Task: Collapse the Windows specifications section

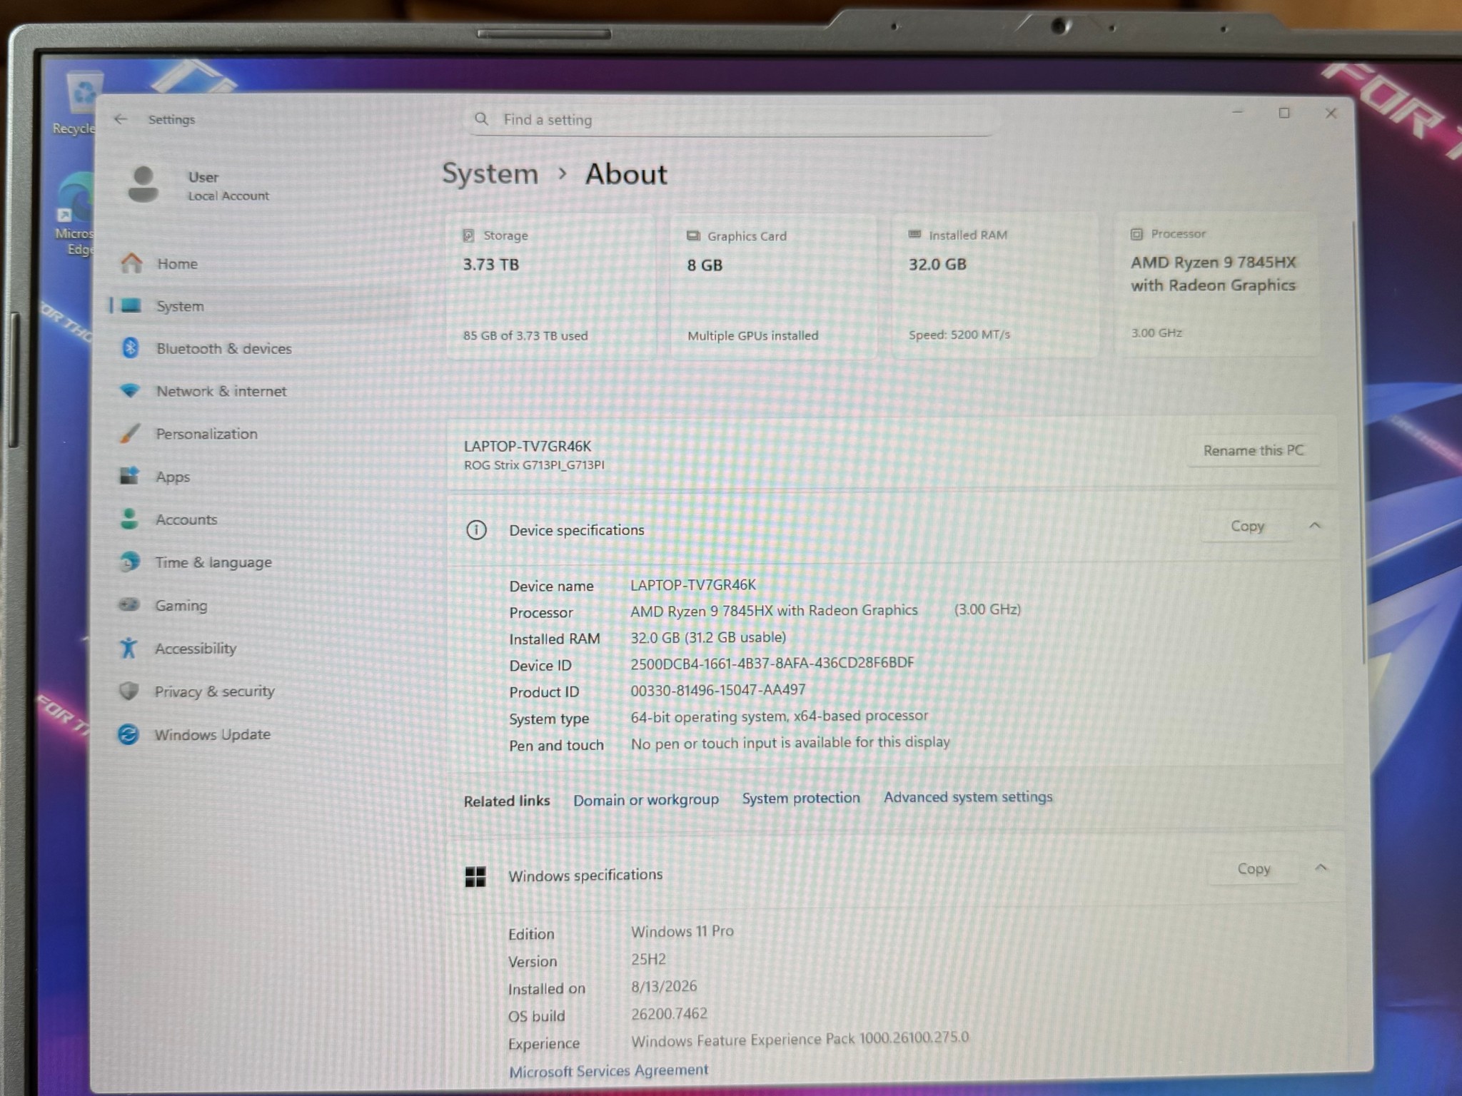Action: [x=1321, y=868]
